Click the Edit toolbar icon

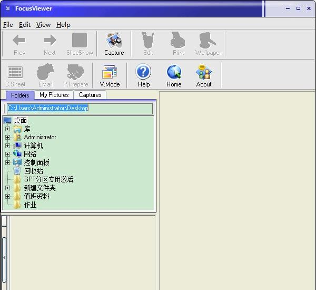(148, 40)
